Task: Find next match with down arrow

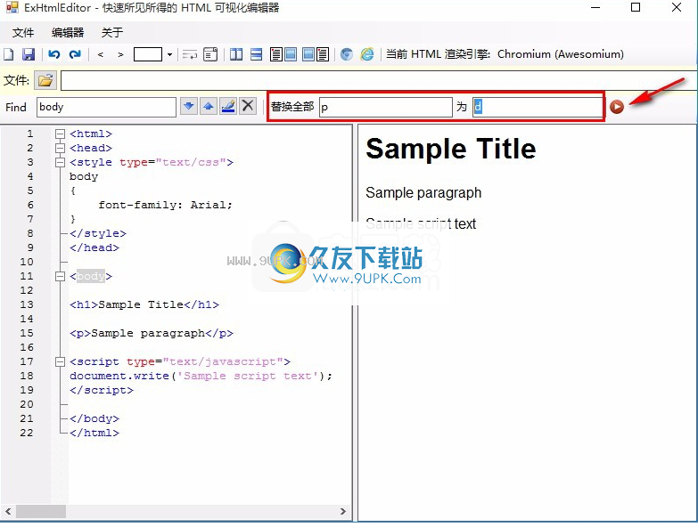Action: (189, 107)
